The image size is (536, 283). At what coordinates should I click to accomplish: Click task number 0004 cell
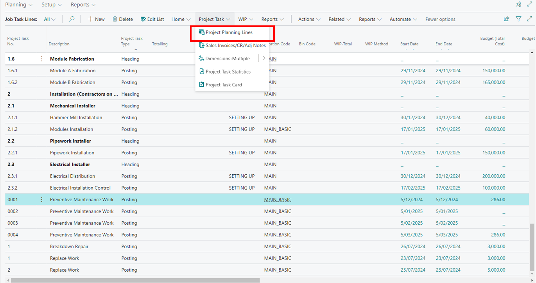13,235
